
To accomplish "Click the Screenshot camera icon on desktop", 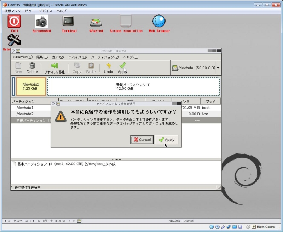I will click(42, 22).
